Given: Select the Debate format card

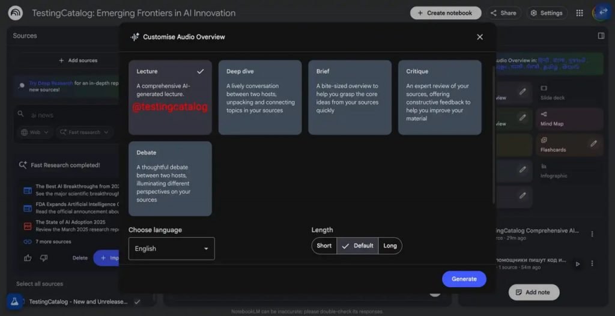Looking at the screenshot, I should point(170,178).
